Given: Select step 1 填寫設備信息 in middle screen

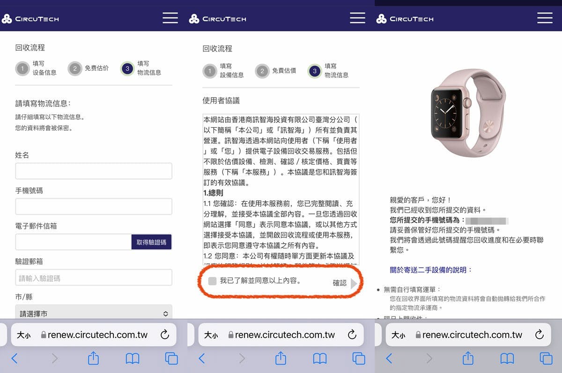Looking at the screenshot, I should (x=223, y=71).
